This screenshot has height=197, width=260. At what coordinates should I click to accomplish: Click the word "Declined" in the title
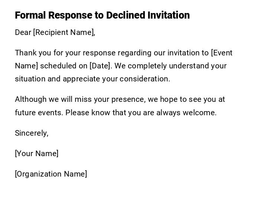point(126,15)
